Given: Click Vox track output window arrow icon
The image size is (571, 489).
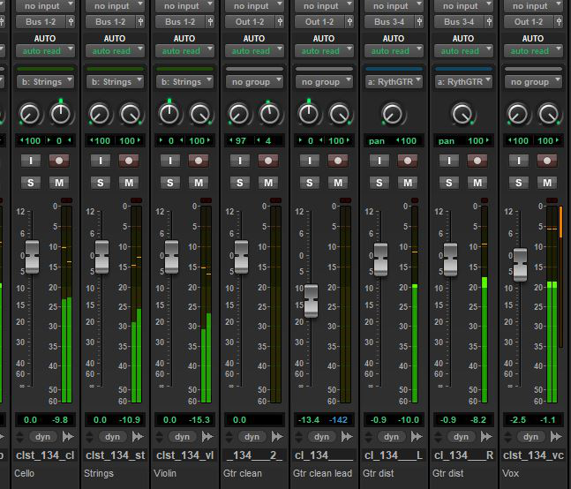Looking at the screenshot, I should pos(556,436).
